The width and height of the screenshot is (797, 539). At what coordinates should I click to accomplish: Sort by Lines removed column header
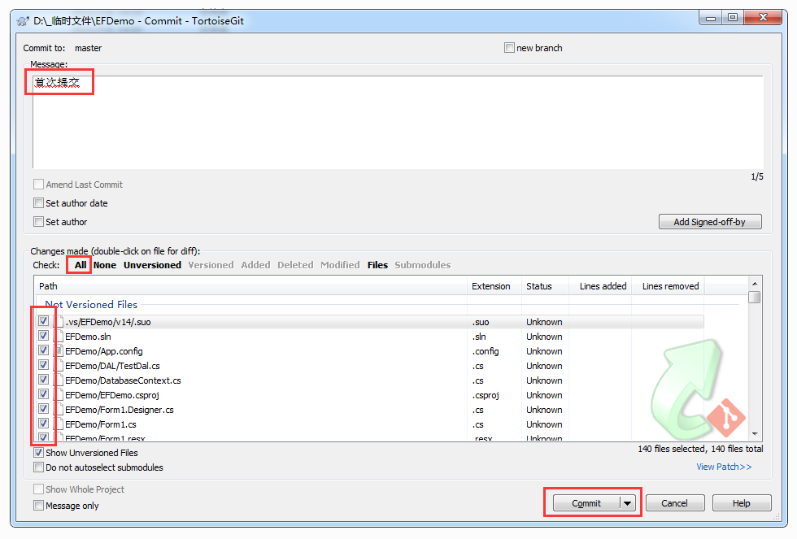668,286
